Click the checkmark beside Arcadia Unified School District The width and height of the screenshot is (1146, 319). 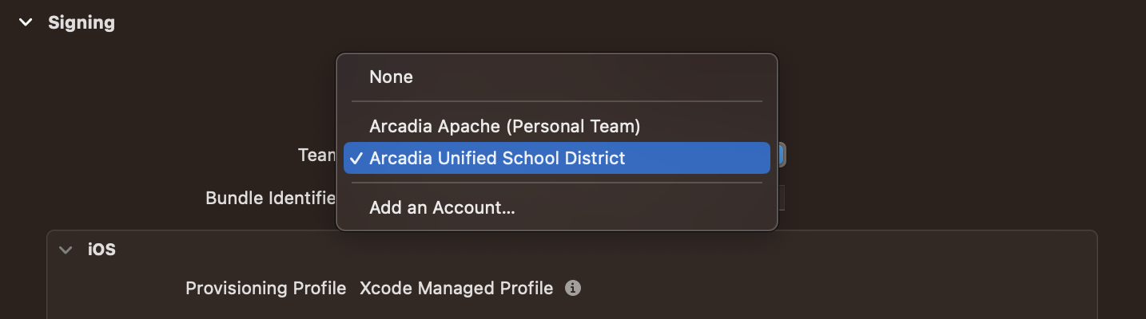[356, 159]
